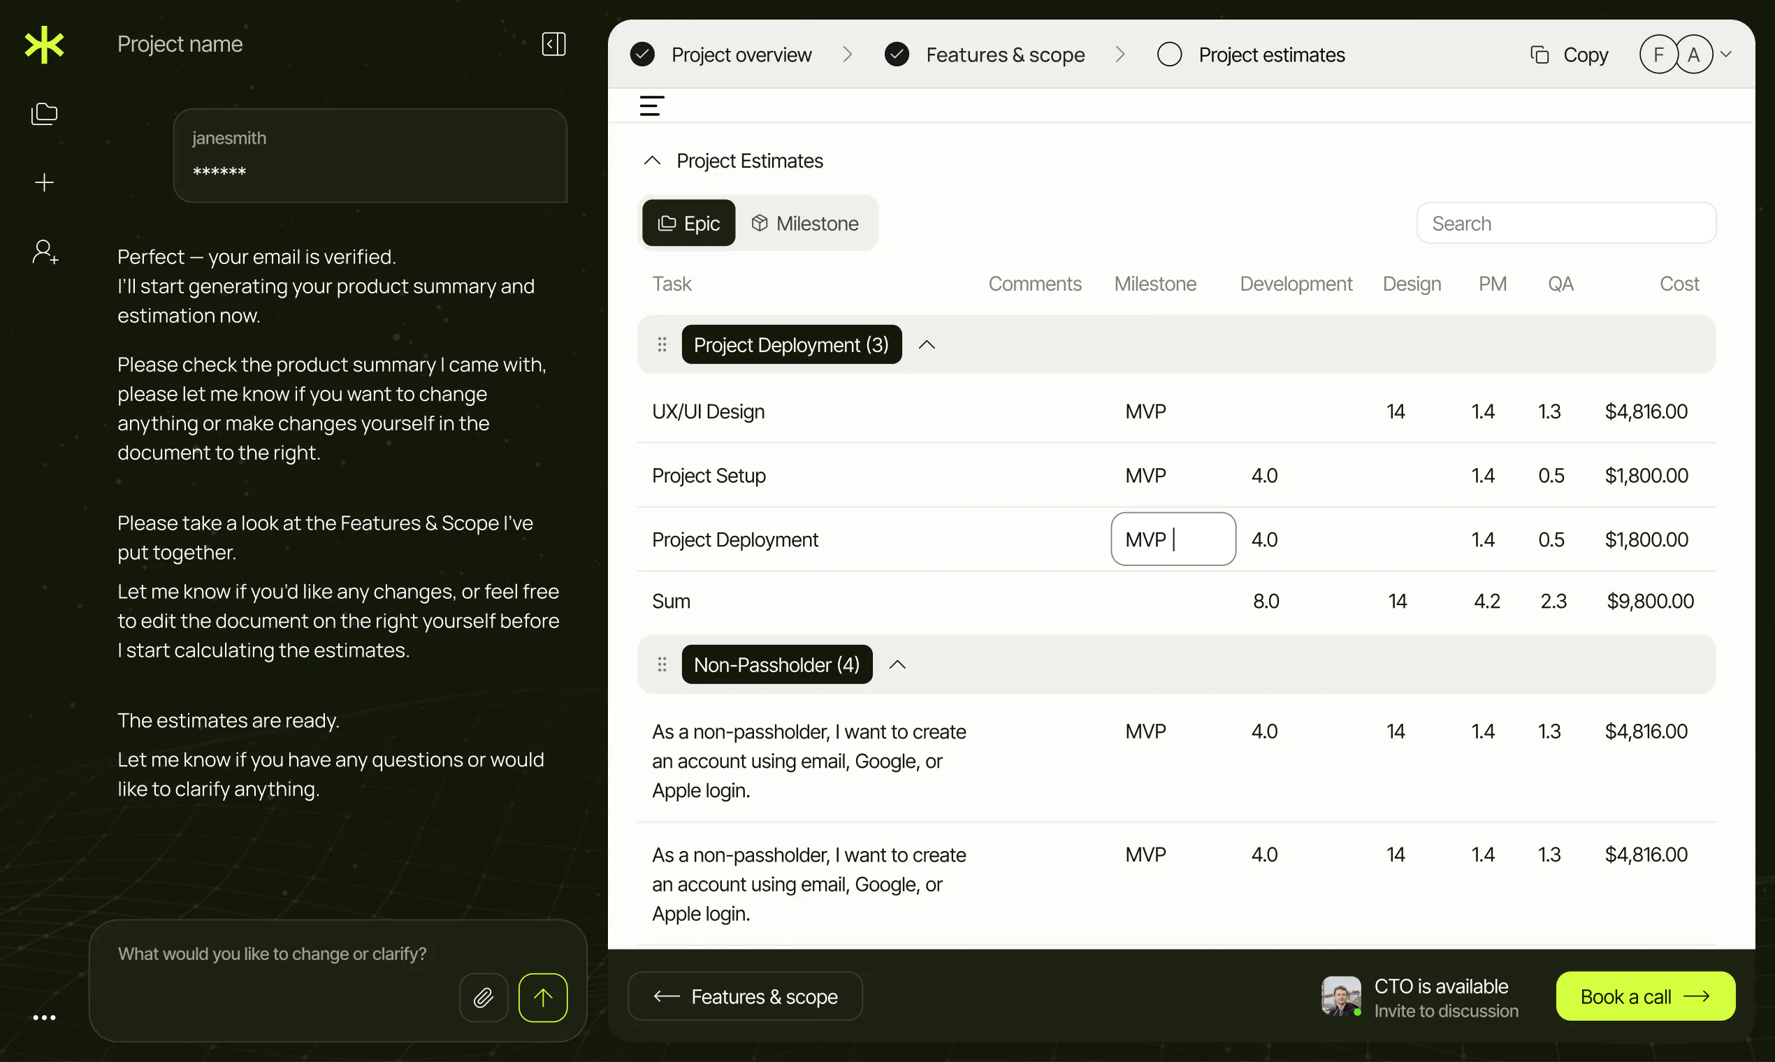Viewport: 1775px width, 1062px height.
Task: Select the Project Setup task name
Action: [x=709, y=476]
